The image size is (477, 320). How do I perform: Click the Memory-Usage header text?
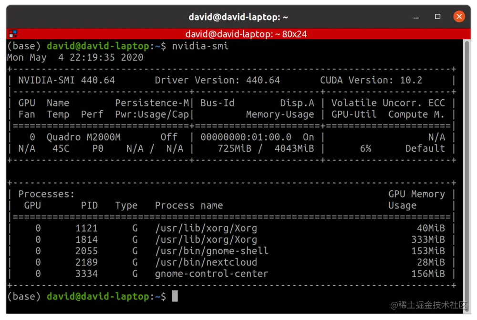(280, 114)
